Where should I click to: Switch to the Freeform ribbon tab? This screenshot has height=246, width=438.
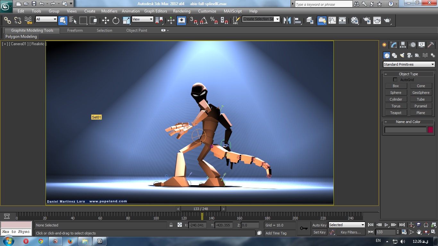tap(75, 30)
